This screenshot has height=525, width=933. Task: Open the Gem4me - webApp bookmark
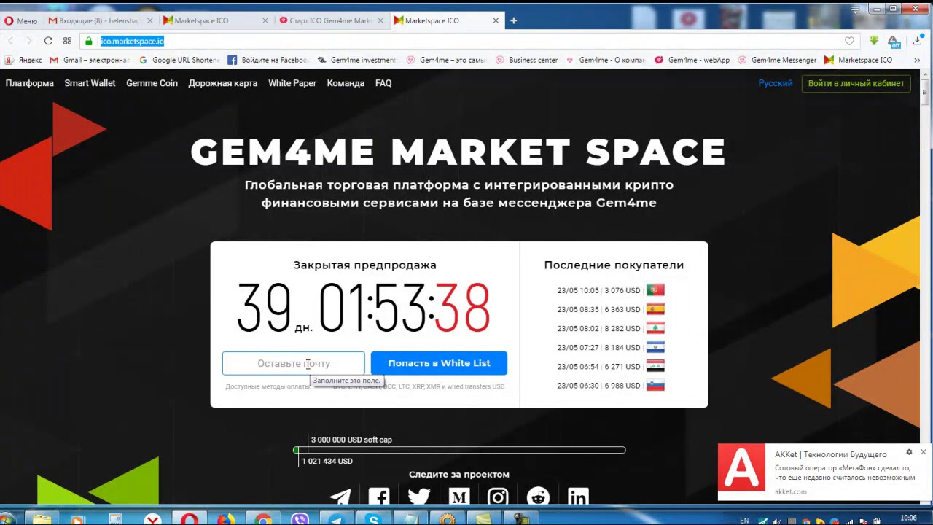pyautogui.click(x=692, y=60)
